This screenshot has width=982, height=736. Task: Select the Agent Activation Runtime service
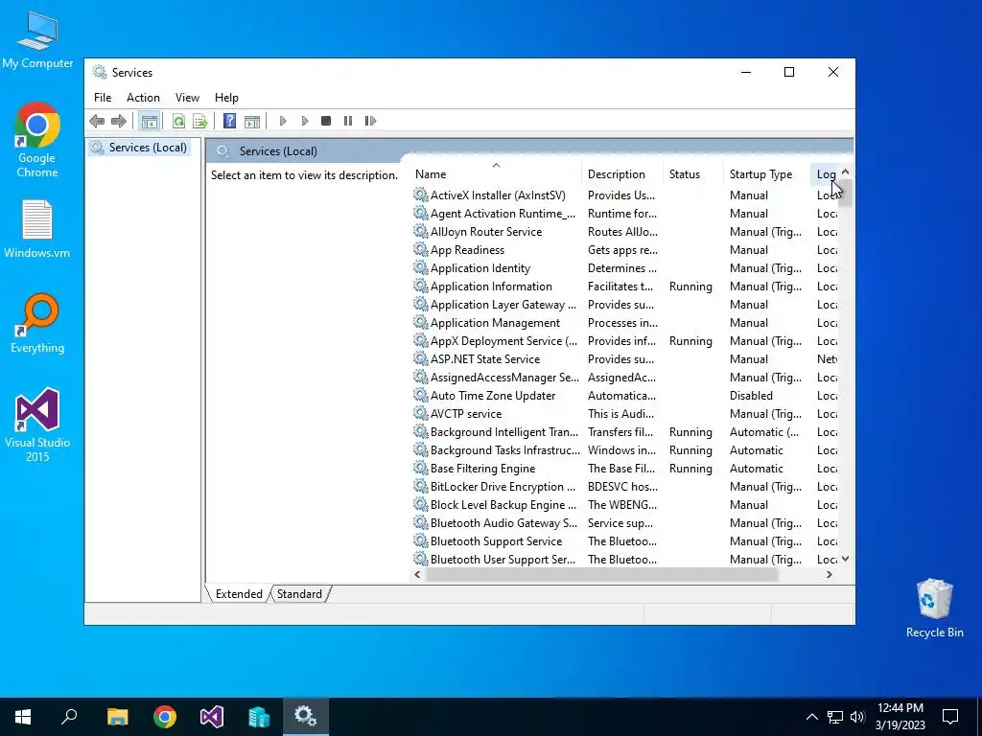tap(625, 214)
